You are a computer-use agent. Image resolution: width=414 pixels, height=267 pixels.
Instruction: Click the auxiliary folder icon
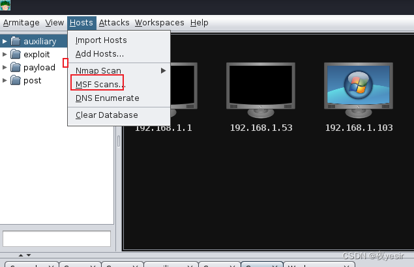click(x=16, y=41)
